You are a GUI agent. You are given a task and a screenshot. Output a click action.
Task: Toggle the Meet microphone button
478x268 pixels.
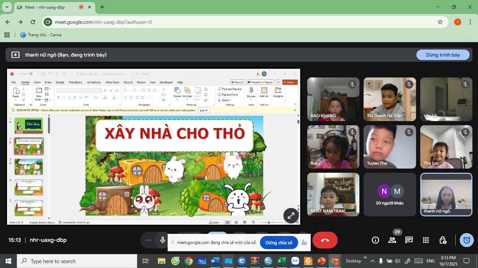[163, 240]
